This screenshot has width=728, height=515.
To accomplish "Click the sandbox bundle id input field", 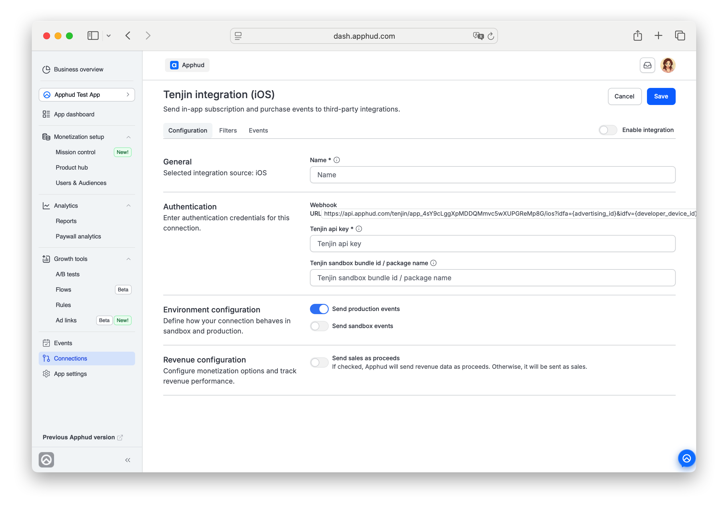I will tap(493, 278).
